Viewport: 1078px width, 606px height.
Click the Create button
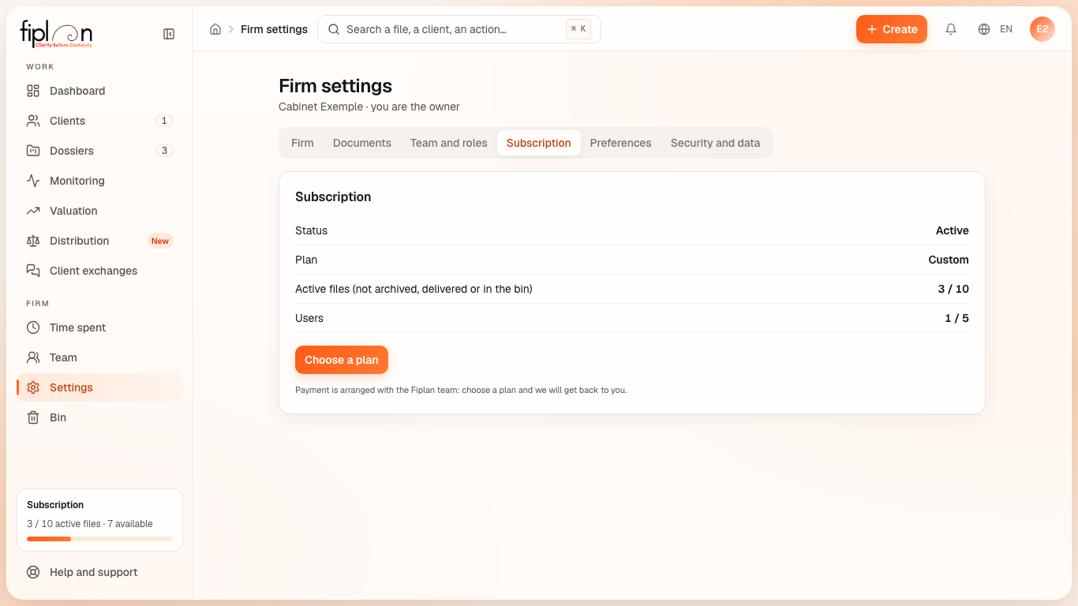click(892, 29)
